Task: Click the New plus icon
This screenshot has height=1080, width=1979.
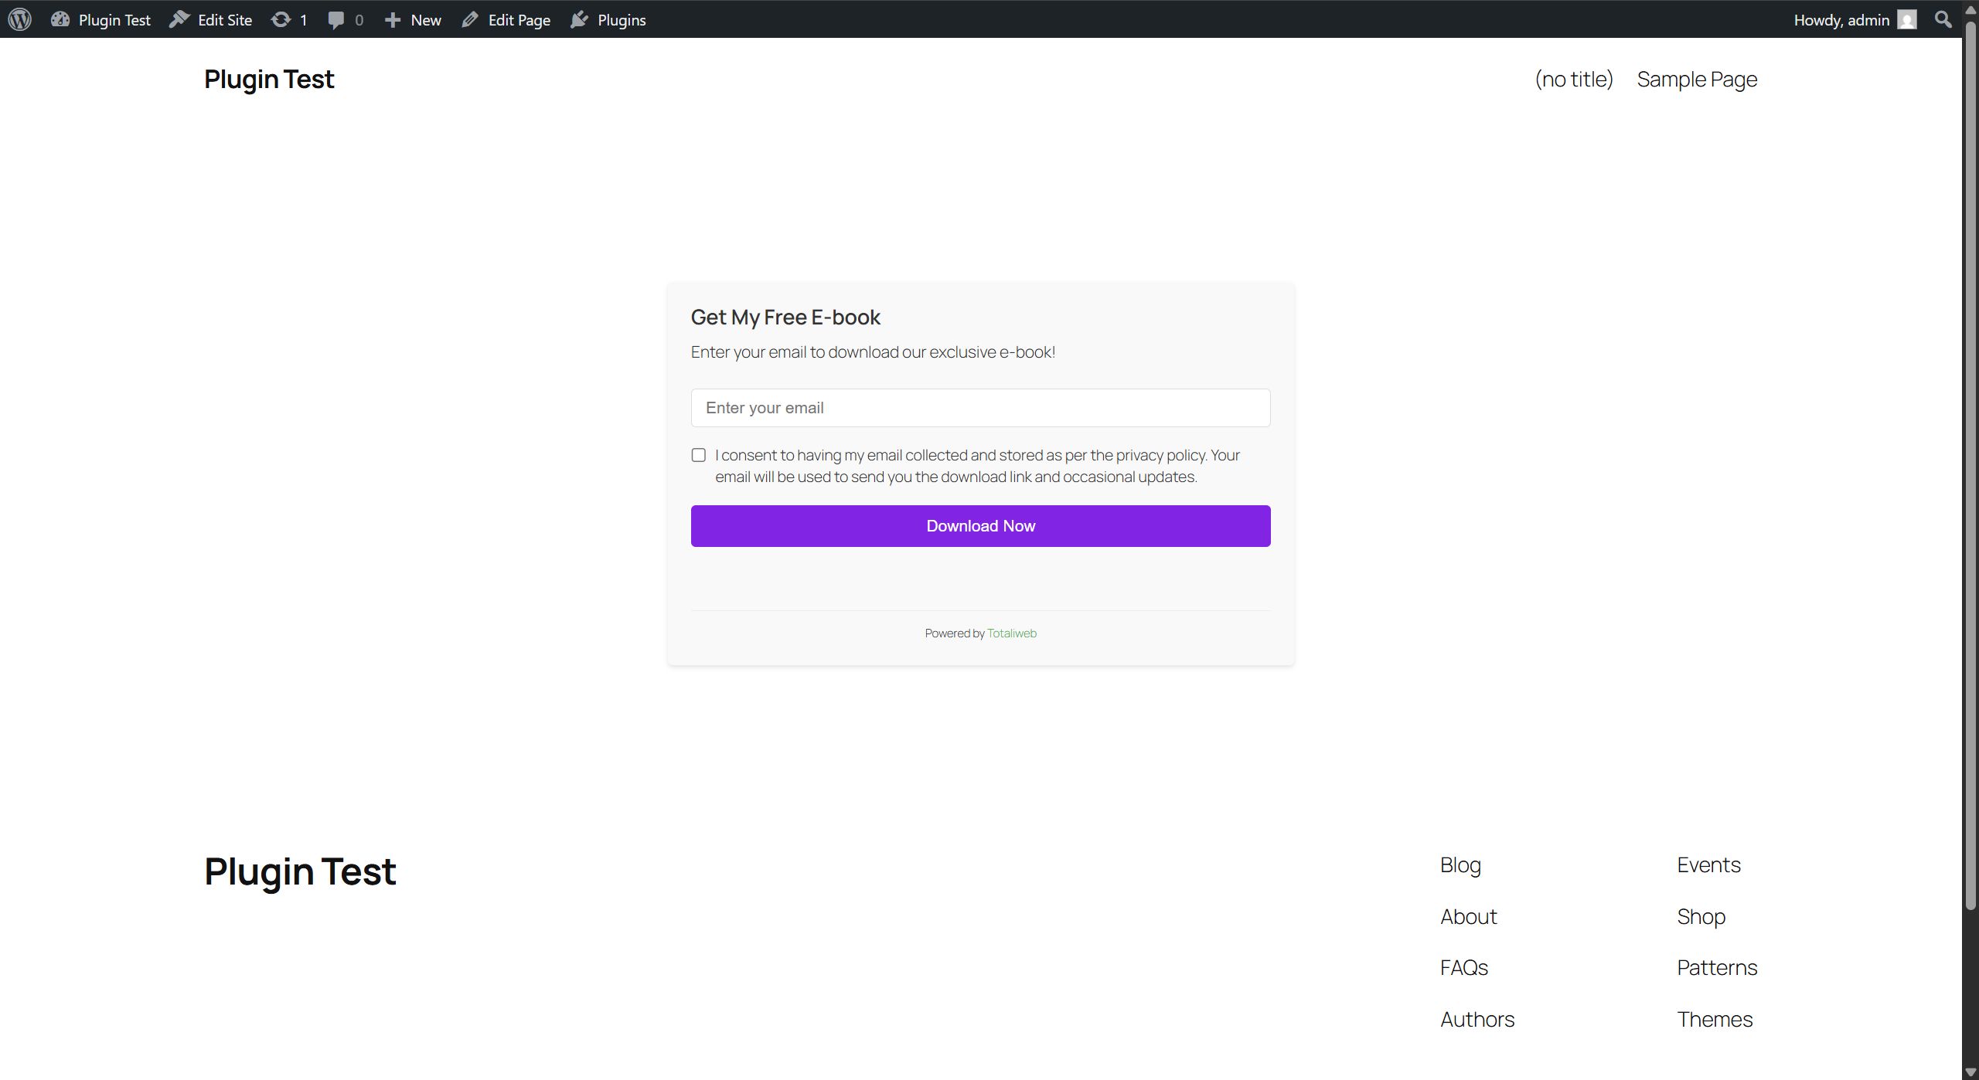Action: 393,19
